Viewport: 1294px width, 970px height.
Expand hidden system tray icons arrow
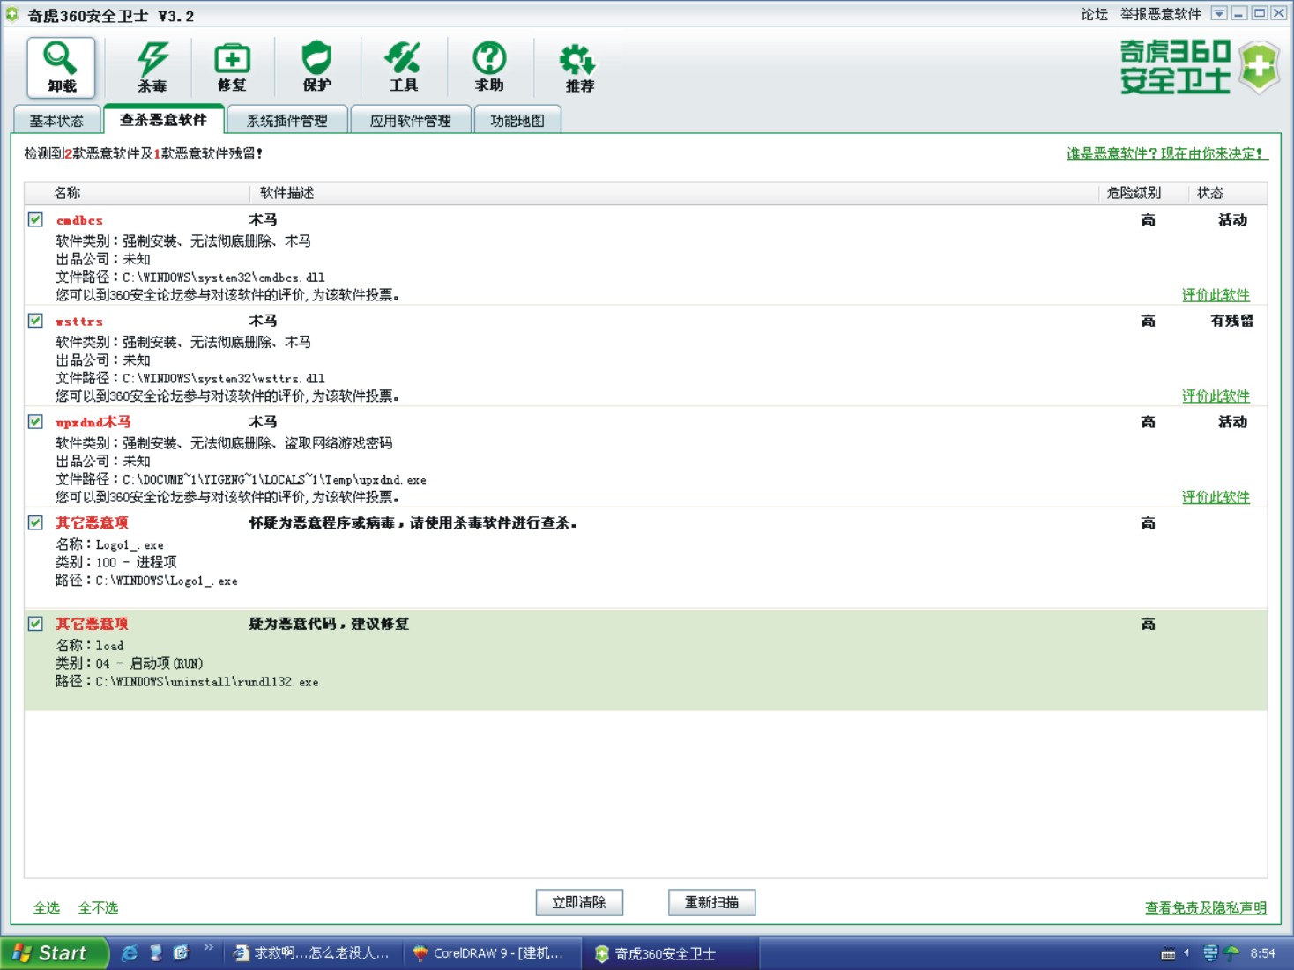[x=1186, y=952]
